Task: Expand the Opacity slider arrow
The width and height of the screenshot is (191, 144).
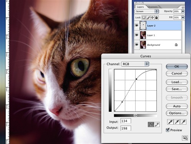Action: click(183, 12)
